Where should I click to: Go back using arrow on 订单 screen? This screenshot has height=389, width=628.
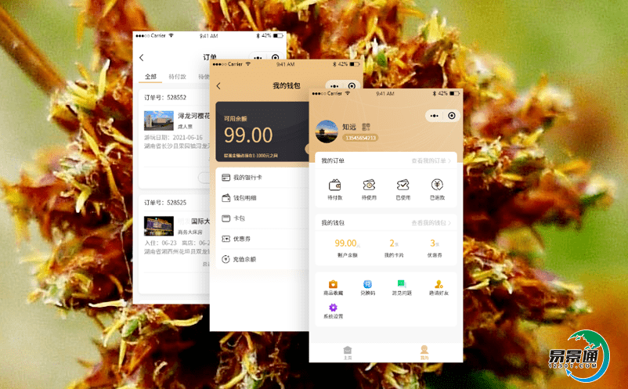[x=142, y=58]
